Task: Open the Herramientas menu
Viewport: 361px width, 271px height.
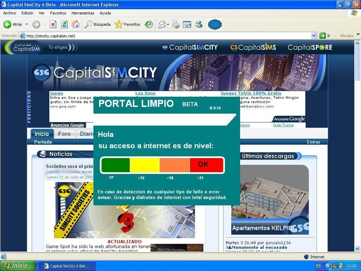Action: [82, 13]
